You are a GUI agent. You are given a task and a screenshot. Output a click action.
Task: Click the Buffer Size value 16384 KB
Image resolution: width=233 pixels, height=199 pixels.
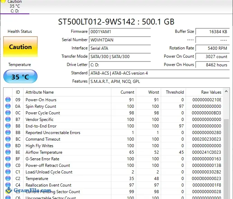click(x=213, y=32)
